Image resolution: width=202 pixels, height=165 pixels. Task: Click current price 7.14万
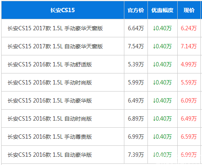point(189,46)
